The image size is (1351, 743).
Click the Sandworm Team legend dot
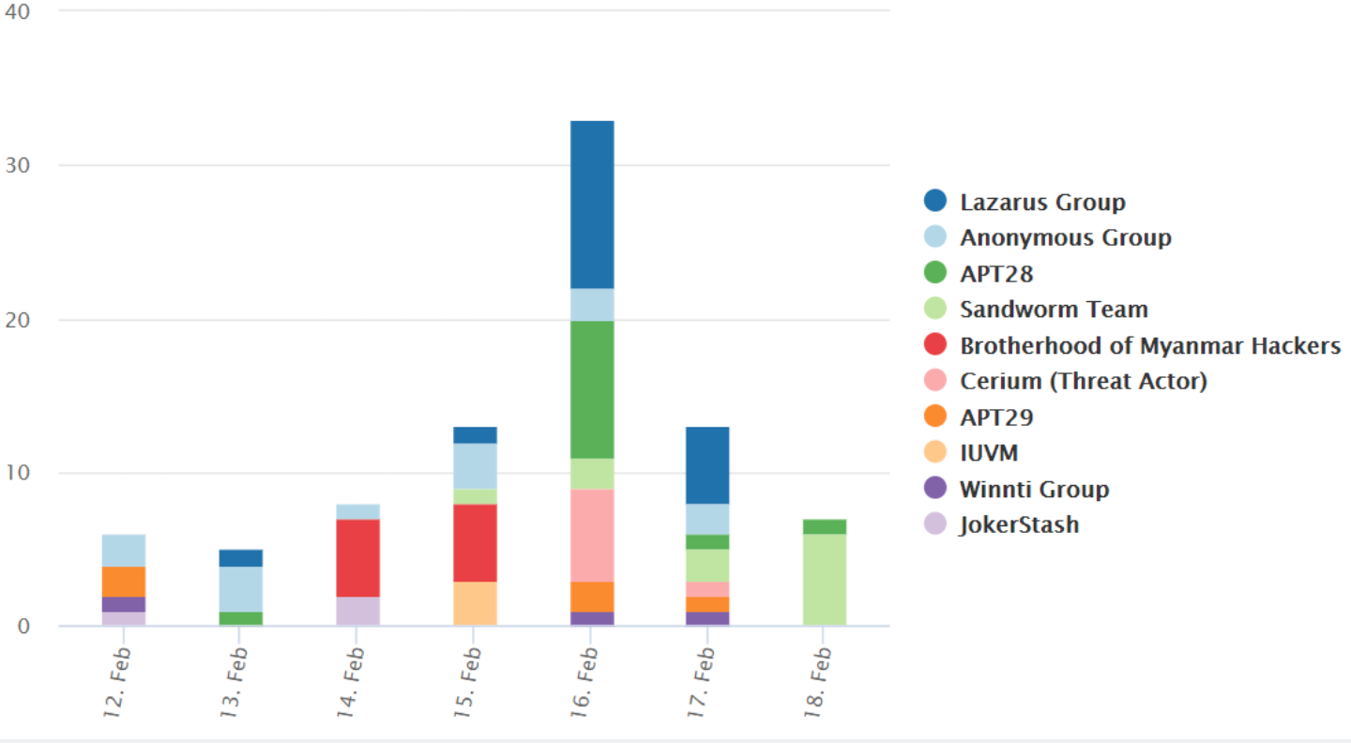tap(935, 309)
